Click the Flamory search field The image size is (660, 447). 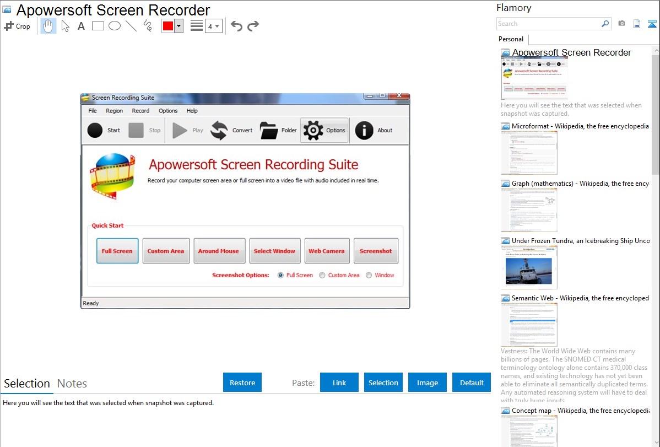(549, 24)
